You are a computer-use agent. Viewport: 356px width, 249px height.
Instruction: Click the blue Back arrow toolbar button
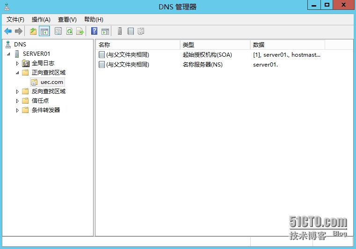pyautogui.click(x=8, y=31)
